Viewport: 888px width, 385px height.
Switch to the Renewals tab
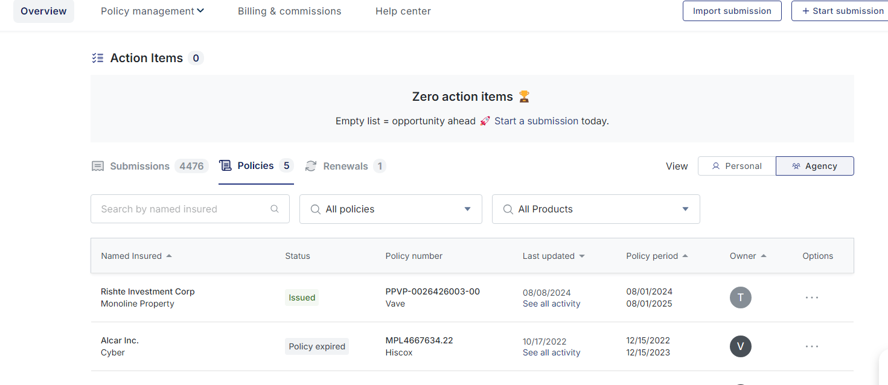(345, 166)
